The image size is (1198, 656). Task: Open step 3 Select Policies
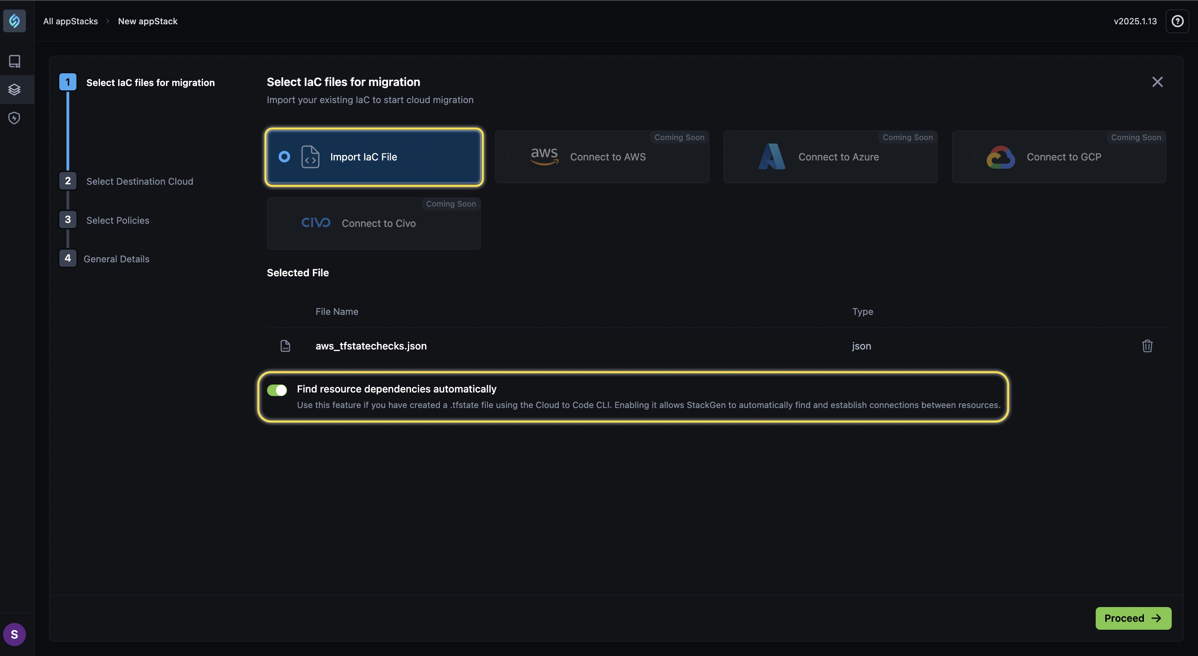(x=104, y=220)
